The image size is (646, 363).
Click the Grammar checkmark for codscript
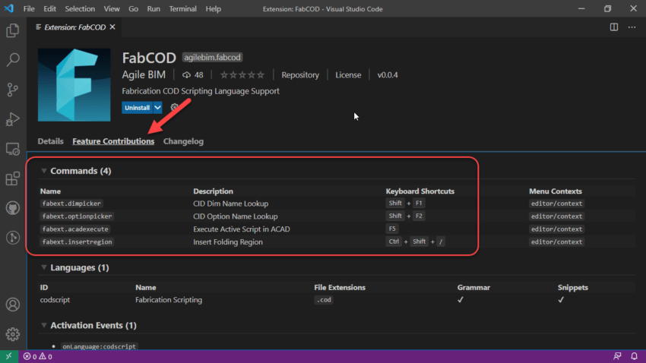[x=461, y=300]
